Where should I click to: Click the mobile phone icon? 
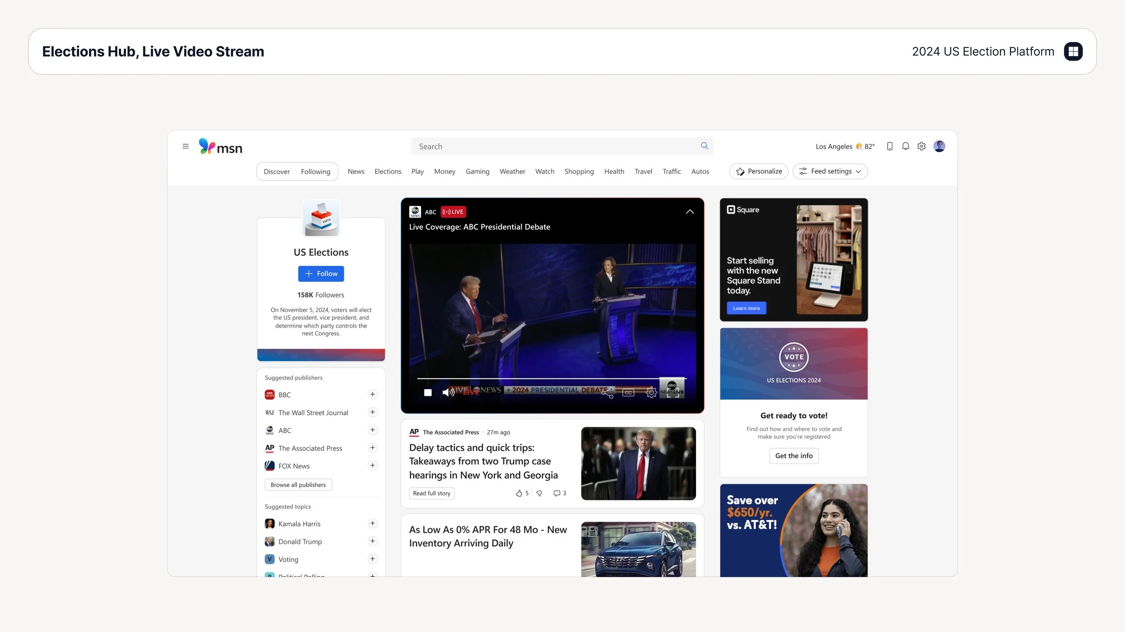pyautogui.click(x=889, y=147)
